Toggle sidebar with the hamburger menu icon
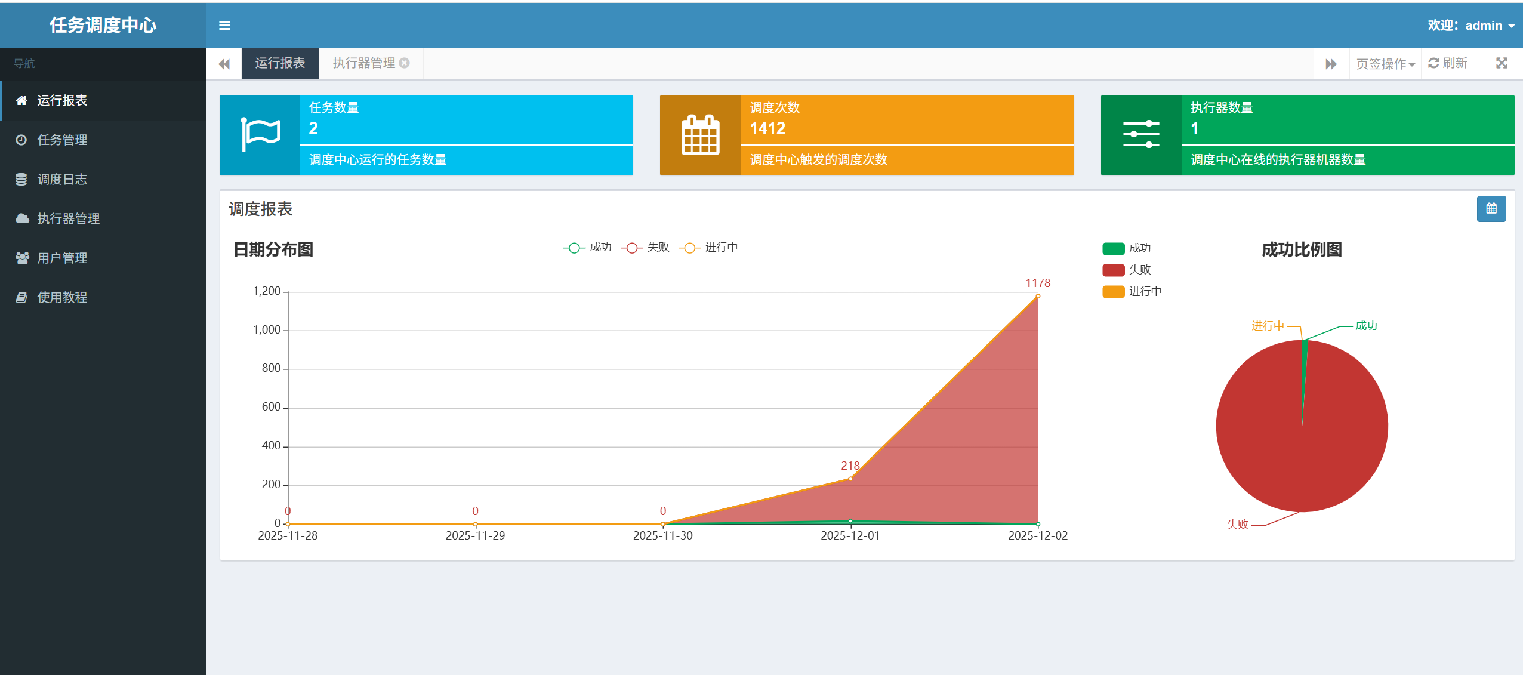The width and height of the screenshot is (1523, 675). coord(224,26)
